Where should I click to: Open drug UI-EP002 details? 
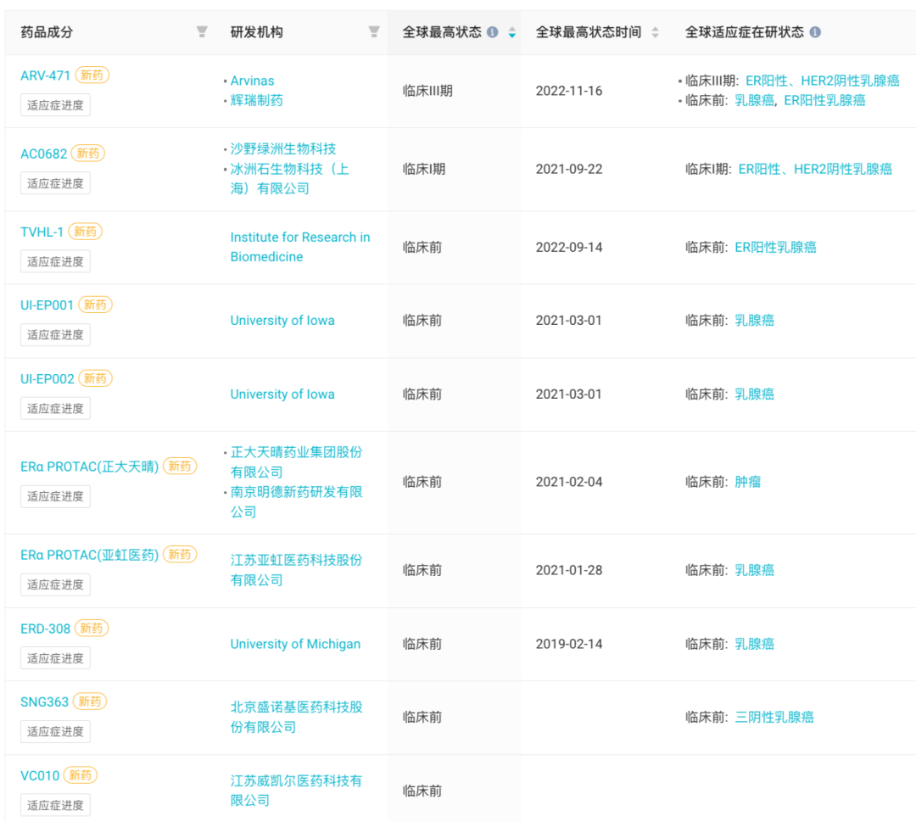[x=47, y=378]
